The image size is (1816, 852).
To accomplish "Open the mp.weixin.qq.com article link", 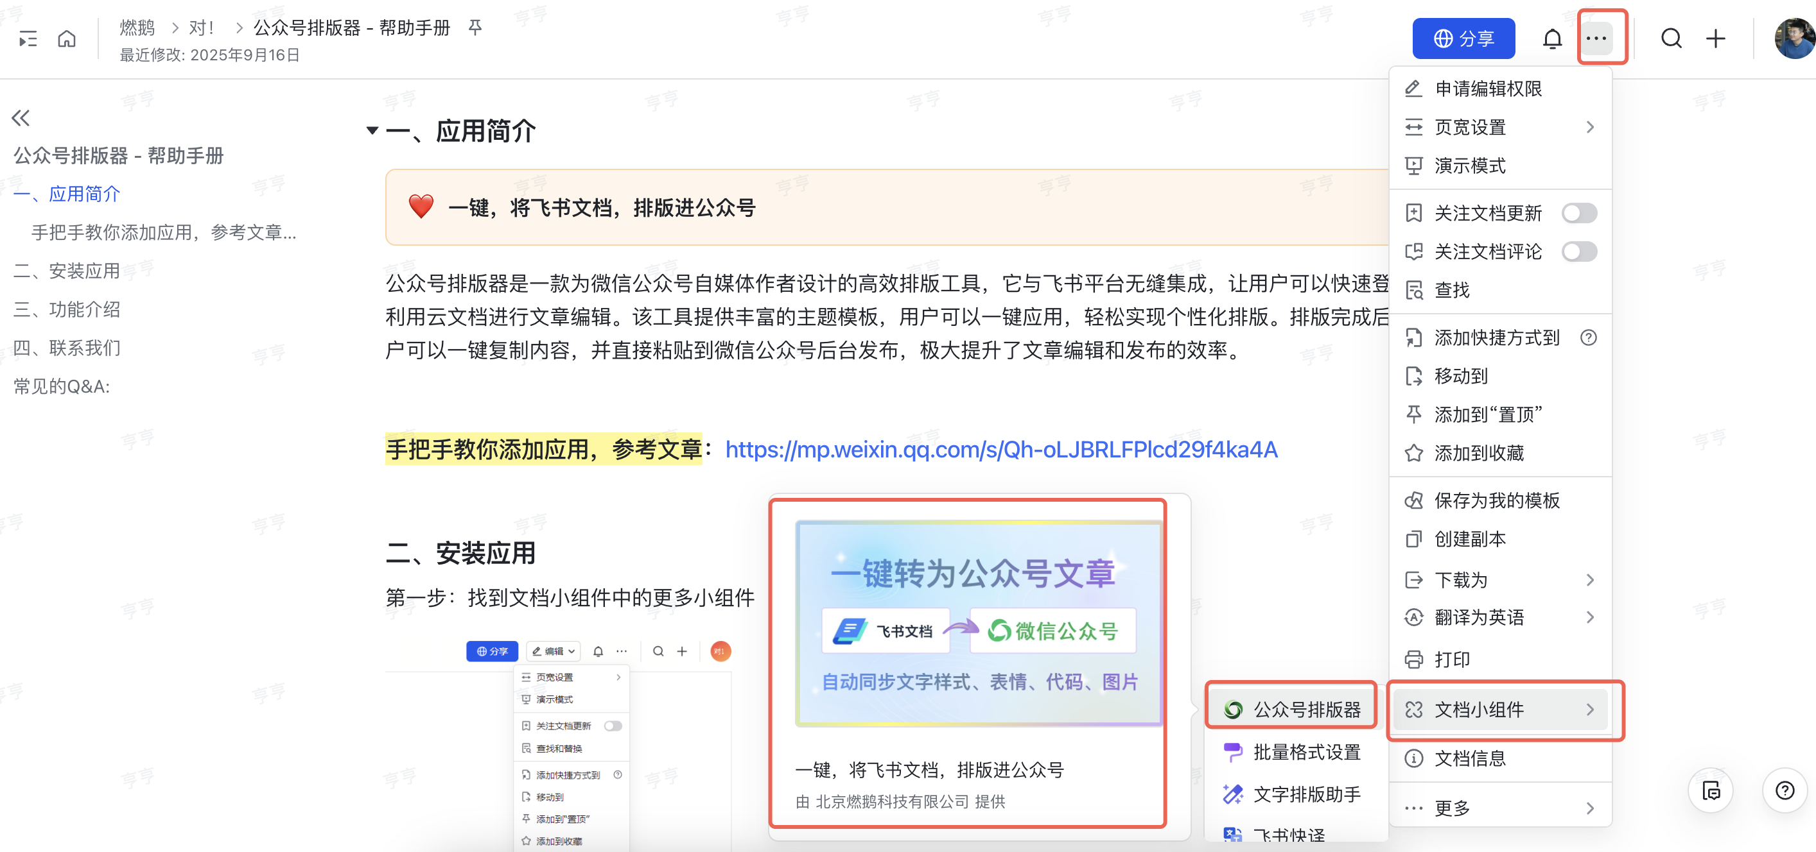I will [x=1001, y=449].
